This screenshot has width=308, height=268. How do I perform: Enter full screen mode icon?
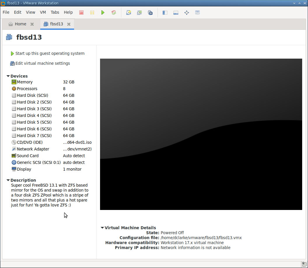tap(187, 13)
